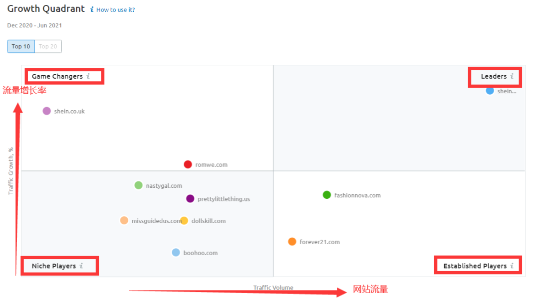Click the info icon beside Game Changers

tap(88, 76)
